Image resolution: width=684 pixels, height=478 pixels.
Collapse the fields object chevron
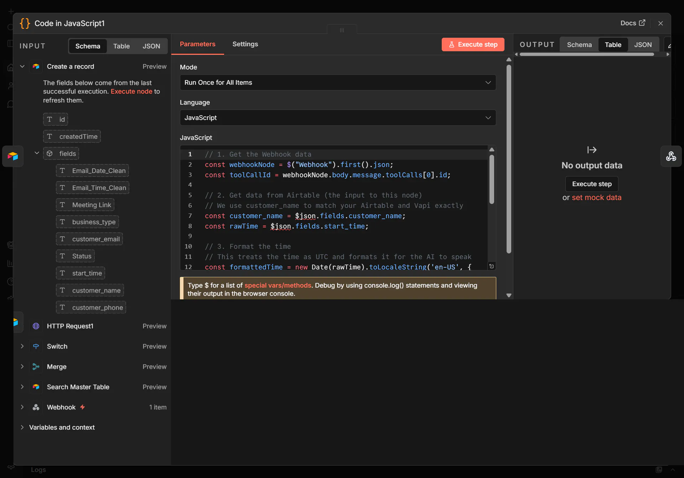click(37, 153)
